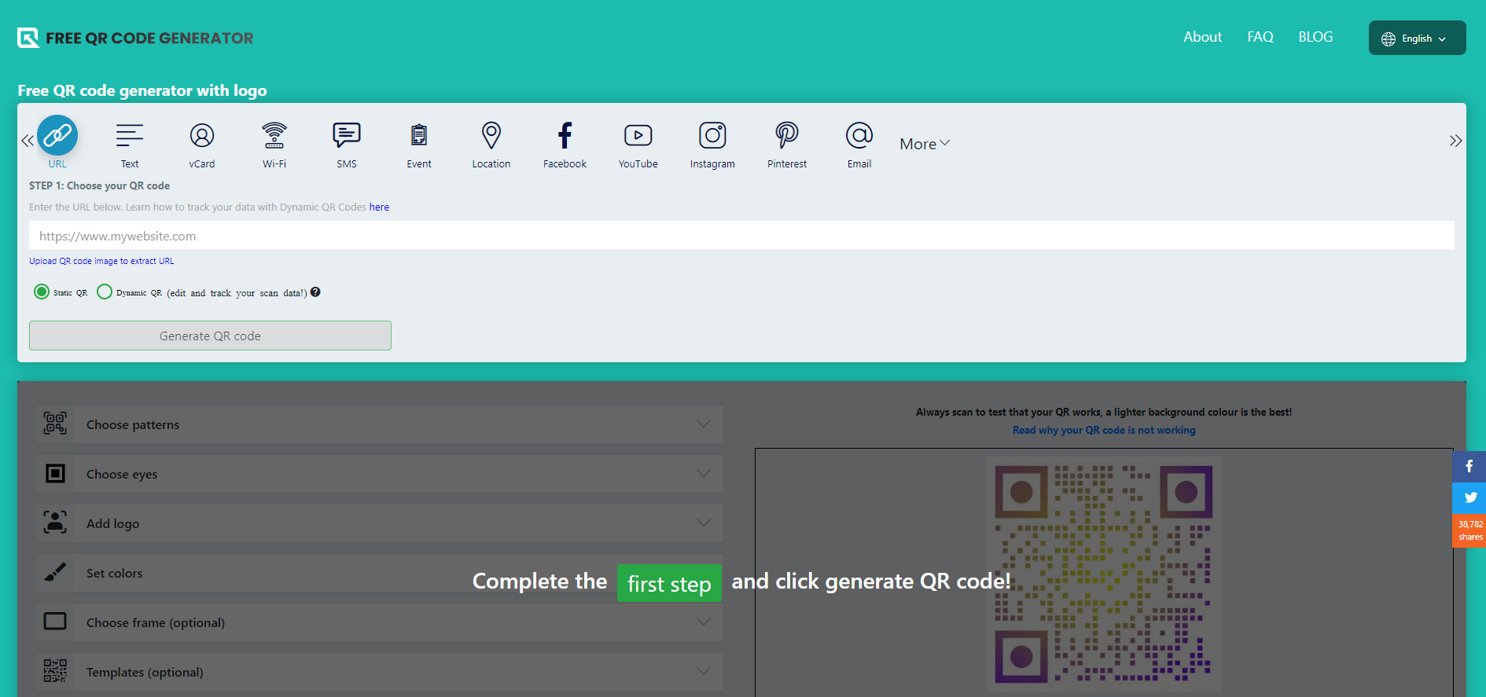Expand the Choose eyes section chevron
The height and width of the screenshot is (697, 1486).
pos(704,473)
